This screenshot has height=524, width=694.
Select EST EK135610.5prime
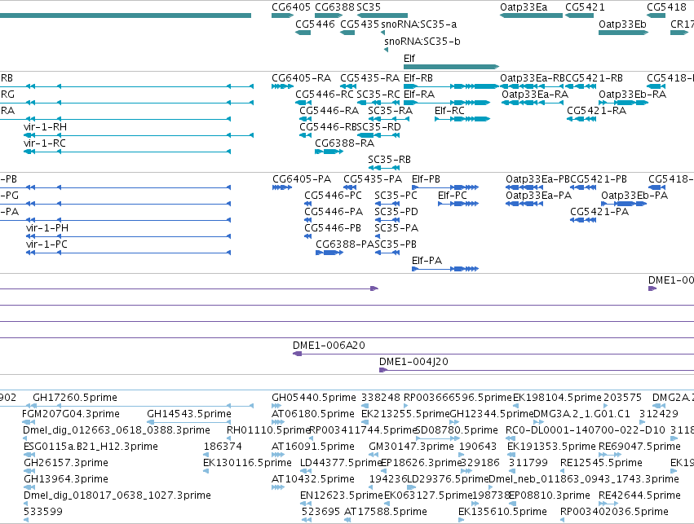pos(502,512)
